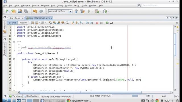This screenshot has width=182, height=102.
Task: Open the Variables panel
Action: [15, 96]
